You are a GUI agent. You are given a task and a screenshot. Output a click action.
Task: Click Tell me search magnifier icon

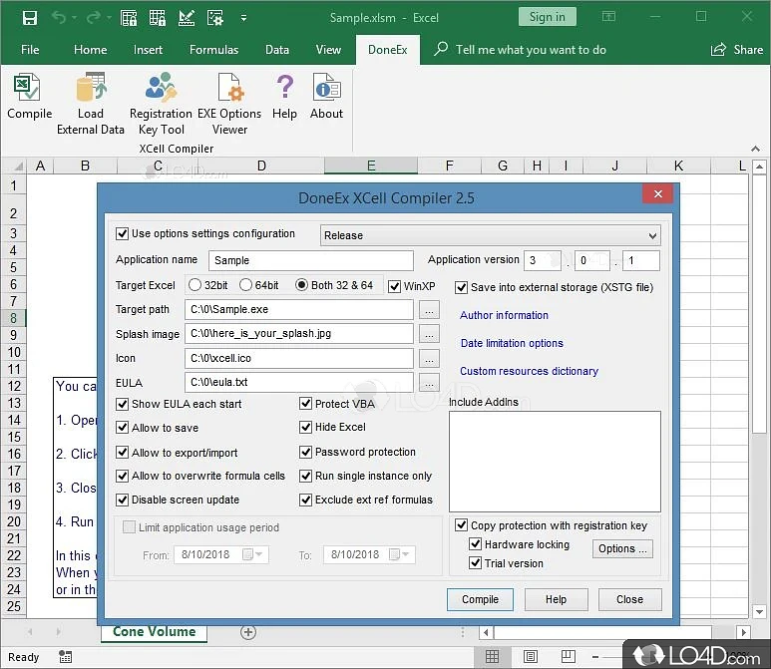(x=441, y=49)
